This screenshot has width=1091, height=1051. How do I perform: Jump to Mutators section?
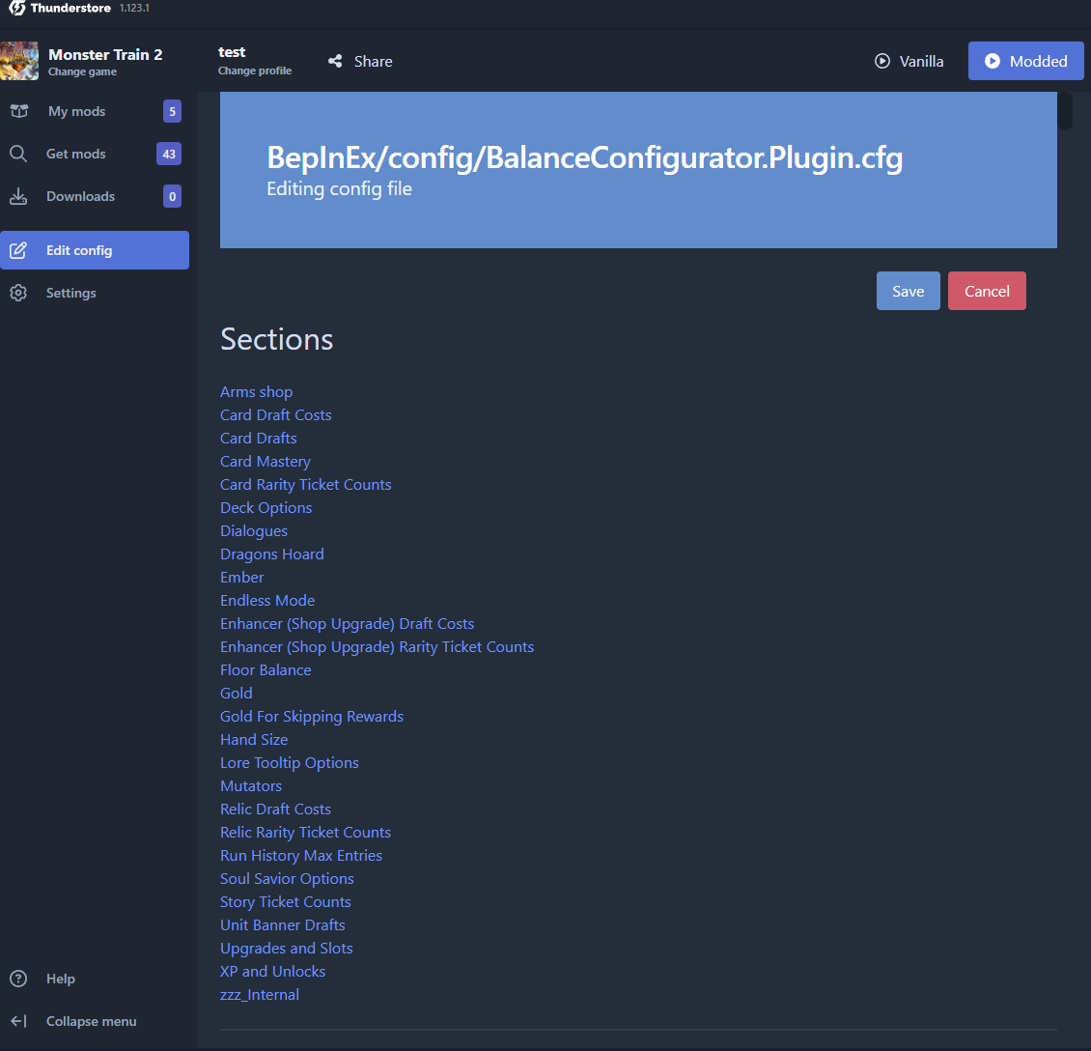[x=250, y=785]
